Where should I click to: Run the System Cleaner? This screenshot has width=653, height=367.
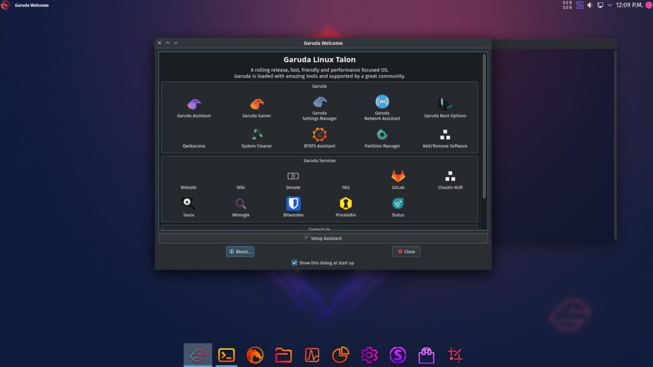[256, 136]
